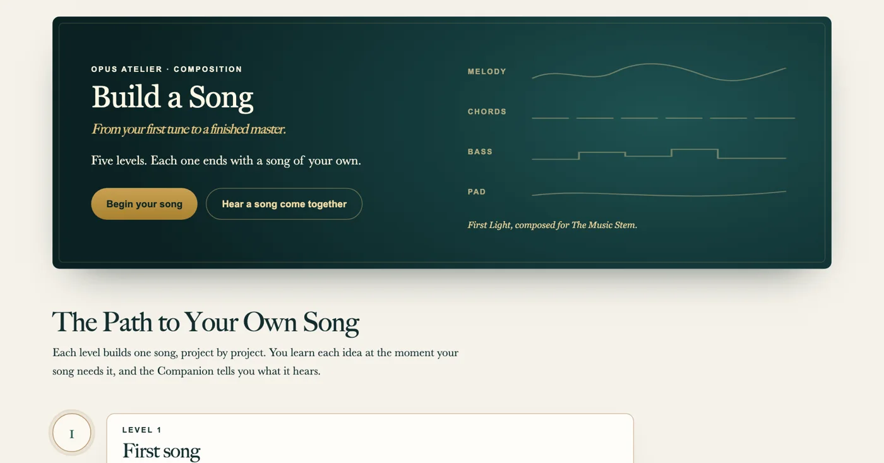The width and height of the screenshot is (884, 463).
Task: Click the BASS stepped line graphic
Action: coord(659,153)
